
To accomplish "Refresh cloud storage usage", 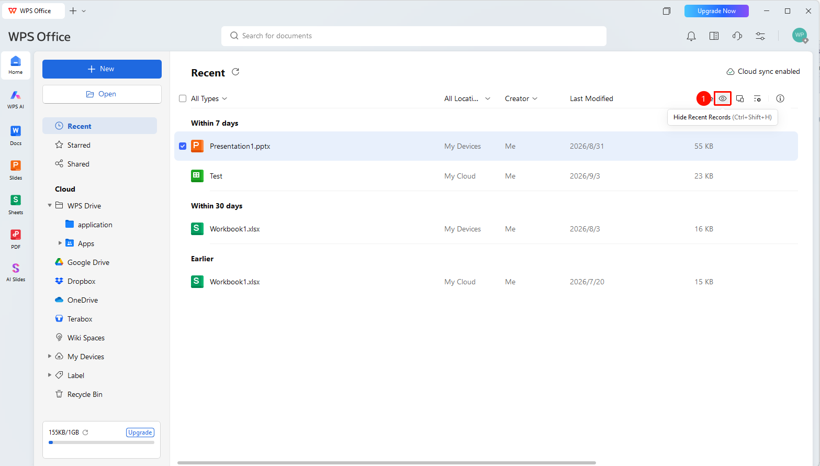I will [x=85, y=432].
